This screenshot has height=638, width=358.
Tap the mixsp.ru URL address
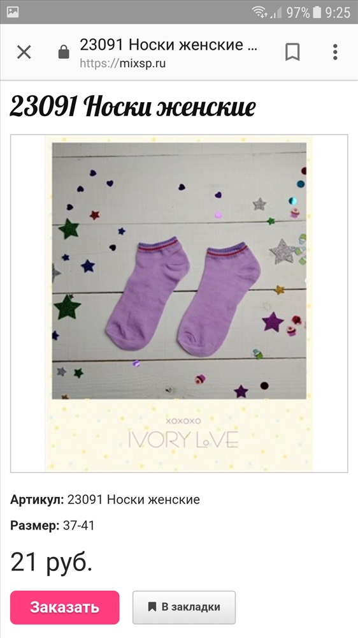tap(123, 63)
